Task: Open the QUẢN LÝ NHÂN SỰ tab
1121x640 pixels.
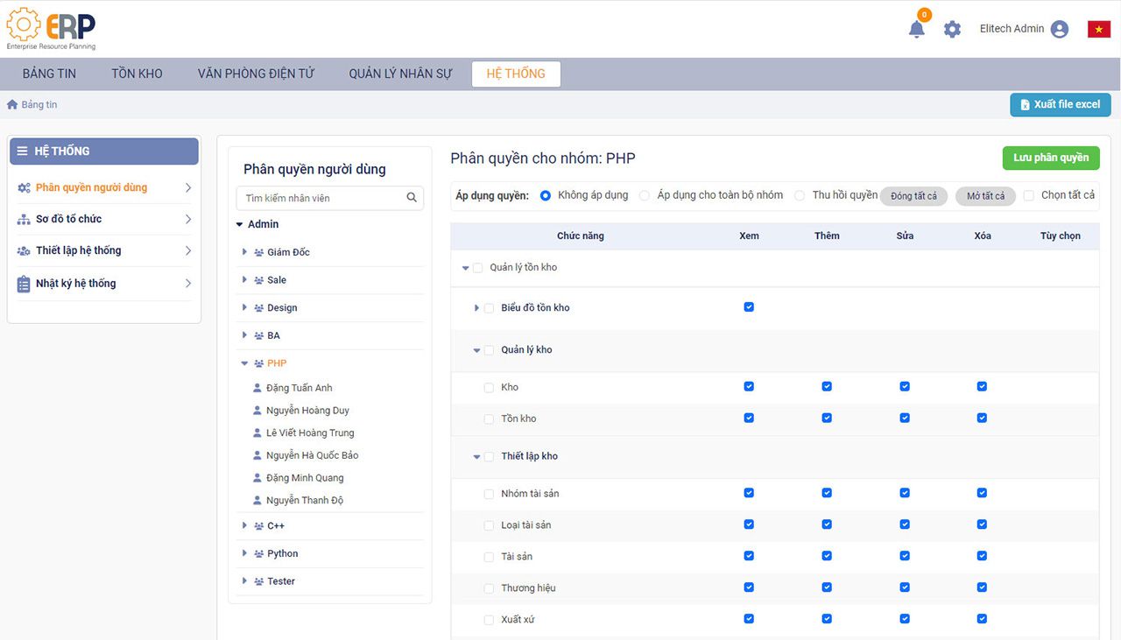Action: click(400, 74)
